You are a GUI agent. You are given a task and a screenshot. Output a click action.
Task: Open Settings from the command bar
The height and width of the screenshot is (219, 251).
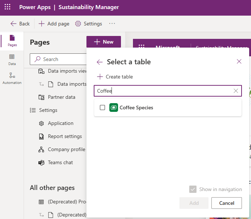point(88,24)
